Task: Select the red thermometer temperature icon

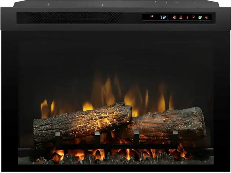Action: [x=187, y=17]
